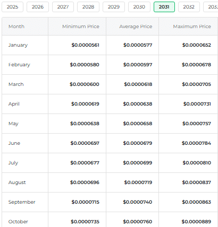Click the Minimum Price column header
The height and width of the screenshot is (227, 218).
(x=81, y=27)
